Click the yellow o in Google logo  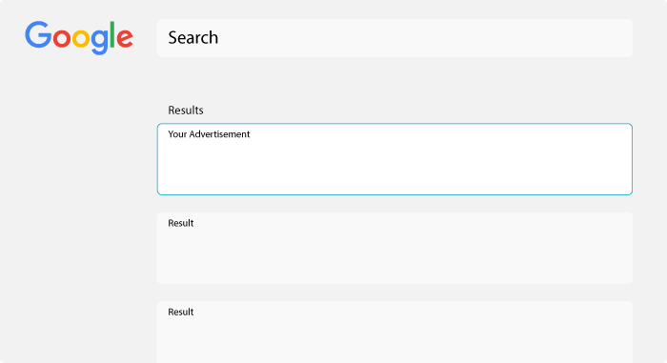click(81, 38)
